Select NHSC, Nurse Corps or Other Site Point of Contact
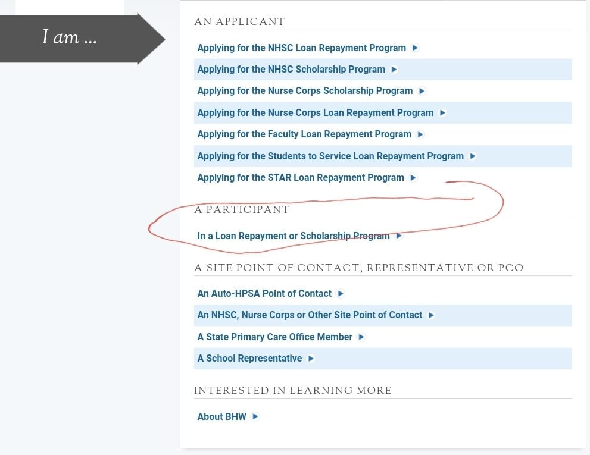 point(310,315)
